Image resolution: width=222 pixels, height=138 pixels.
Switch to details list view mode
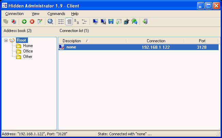click(69, 21)
